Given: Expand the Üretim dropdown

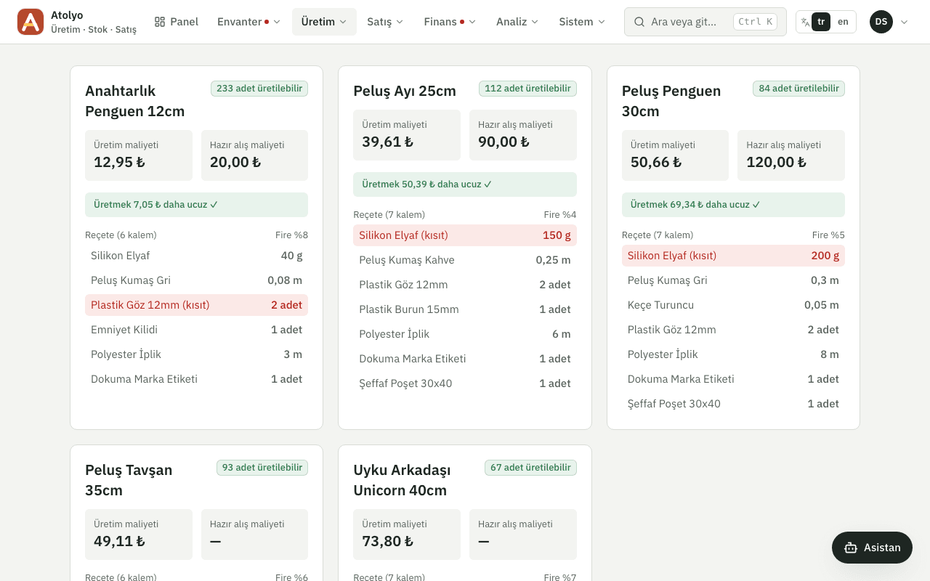Looking at the screenshot, I should coord(324,22).
